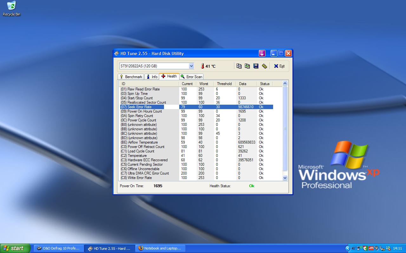Open the Recycle Bin desktop icon

(11, 9)
